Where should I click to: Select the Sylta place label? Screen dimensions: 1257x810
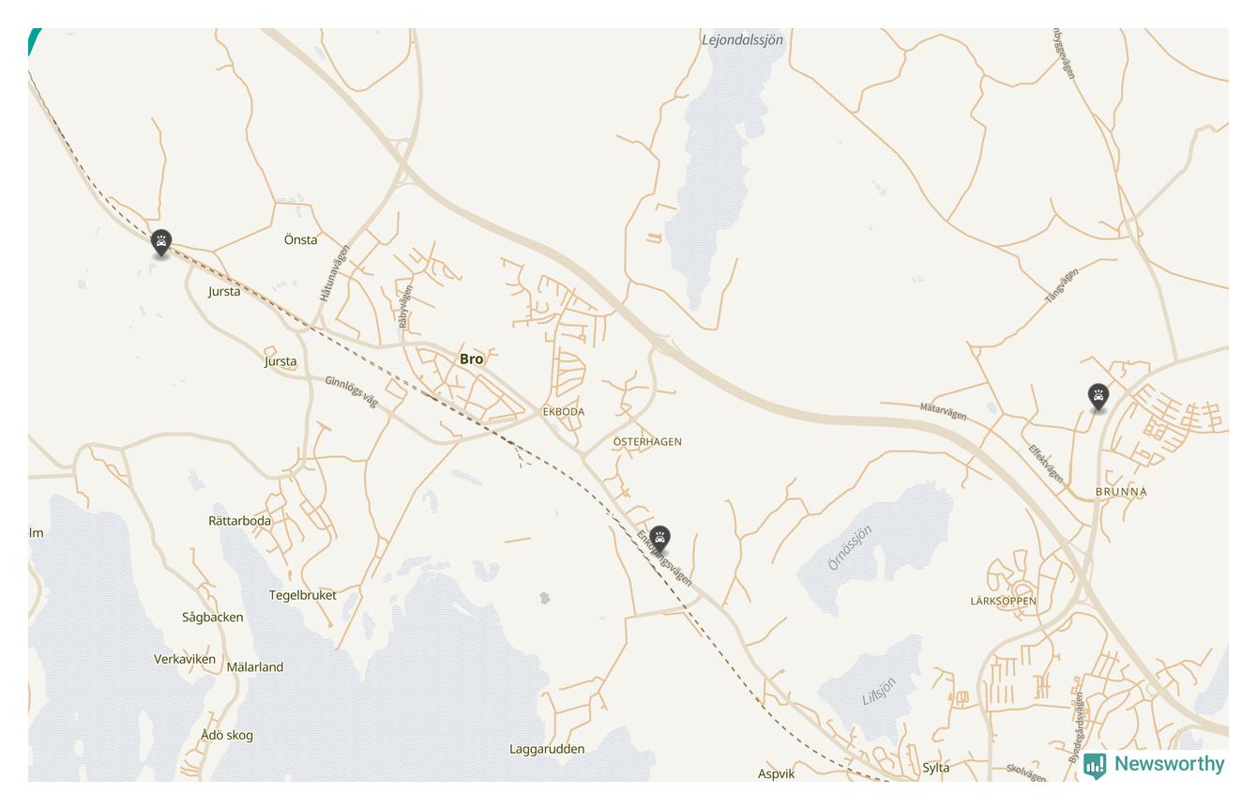point(936,768)
